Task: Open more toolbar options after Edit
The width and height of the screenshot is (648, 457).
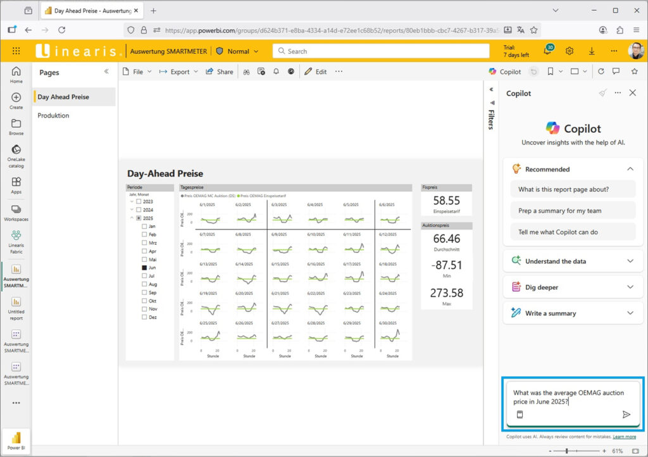Action: pyautogui.click(x=339, y=72)
